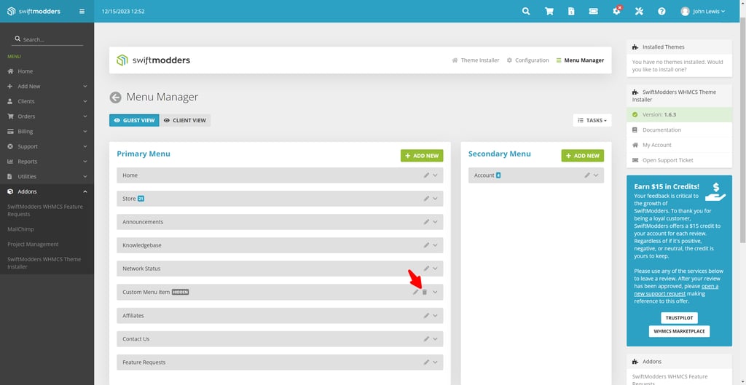Edit the Announcements menu item pencil
The image size is (746, 385).
pos(426,222)
